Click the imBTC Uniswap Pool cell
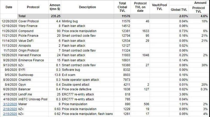210x117 pixels. (33, 99)
